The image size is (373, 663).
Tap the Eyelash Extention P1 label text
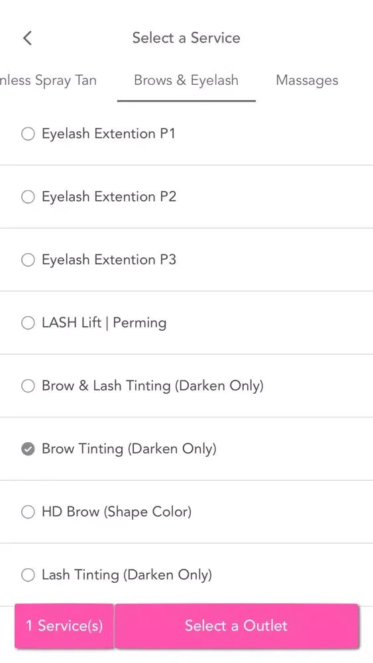(x=109, y=134)
